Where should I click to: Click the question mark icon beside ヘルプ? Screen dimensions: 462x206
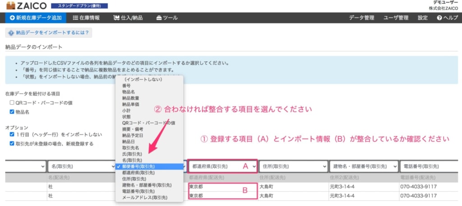[x=439, y=18]
